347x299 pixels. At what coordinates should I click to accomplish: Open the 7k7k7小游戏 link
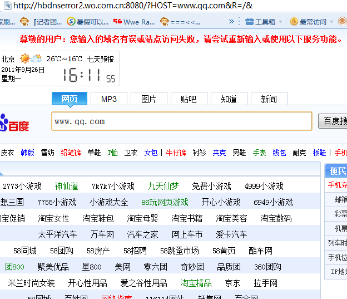point(113,186)
